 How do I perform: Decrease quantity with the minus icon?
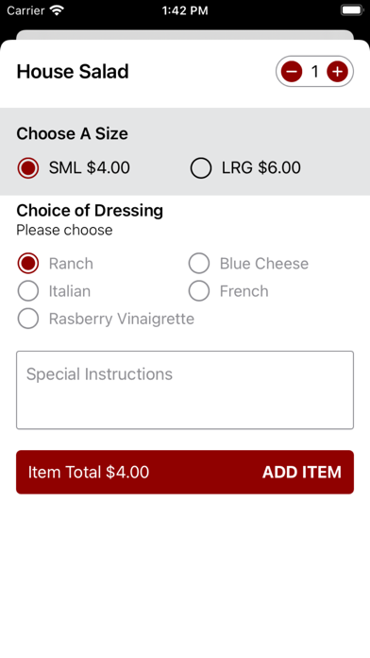point(292,72)
